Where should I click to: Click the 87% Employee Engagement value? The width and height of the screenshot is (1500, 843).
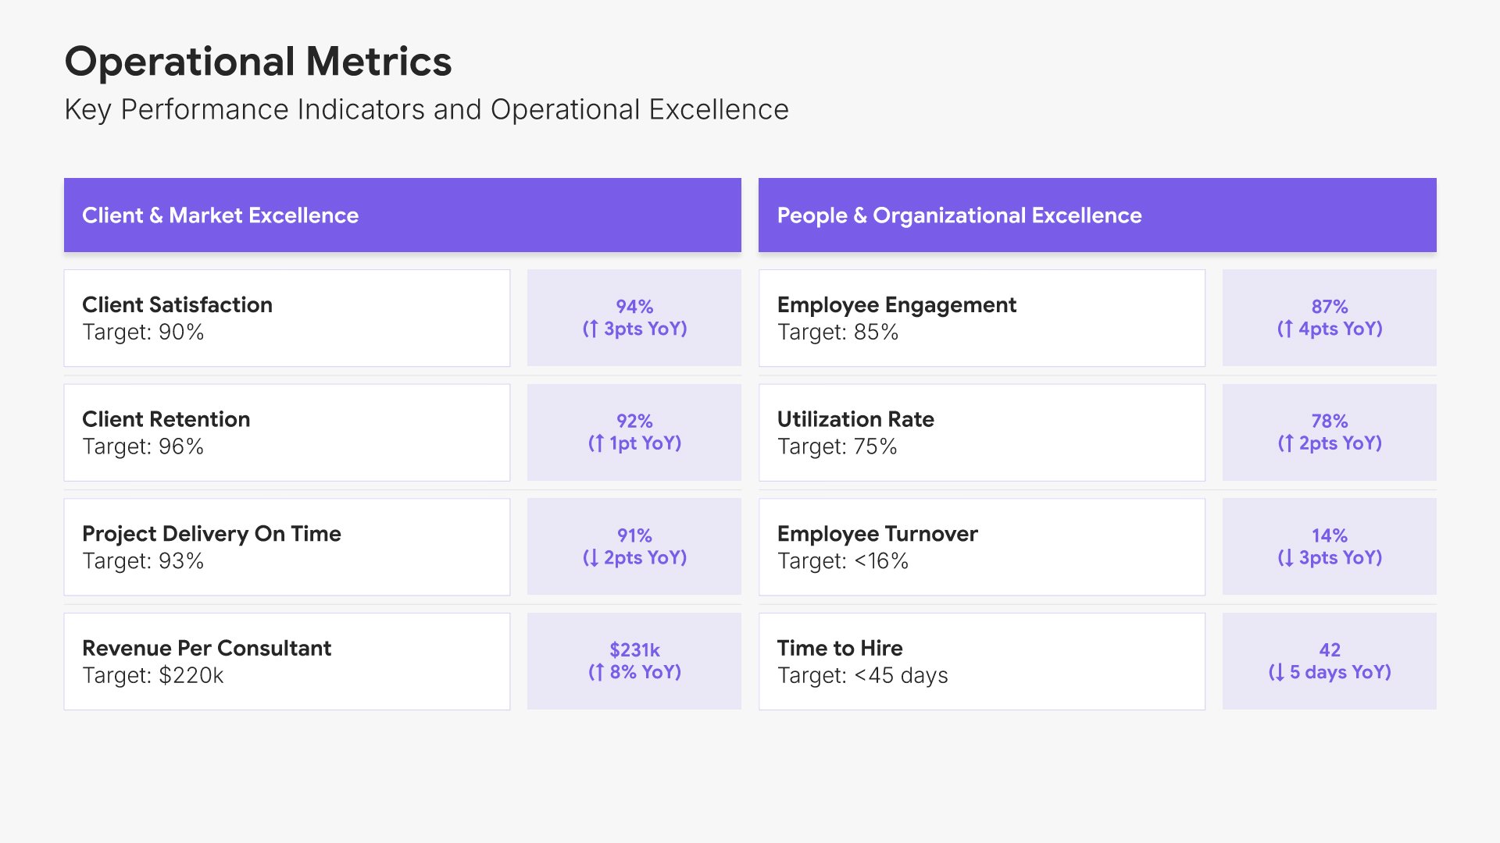pos(1330,318)
